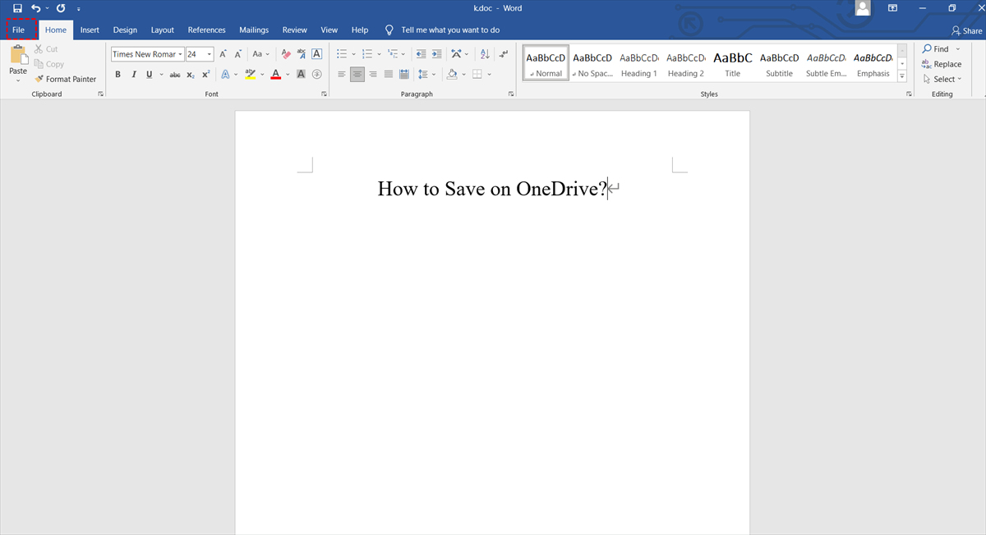The height and width of the screenshot is (535, 986).
Task: Click the Clear All Formatting eraser icon
Action: coord(286,54)
